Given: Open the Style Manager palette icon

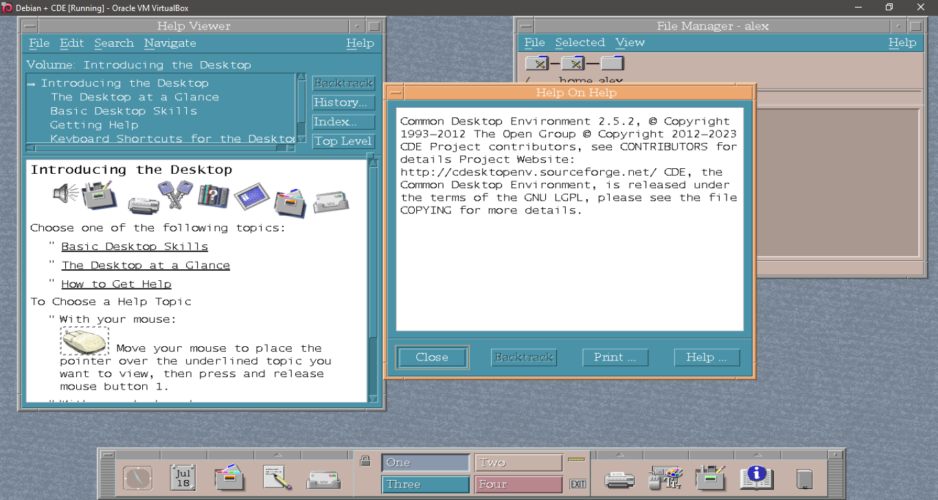Looking at the screenshot, I should 665,477.
